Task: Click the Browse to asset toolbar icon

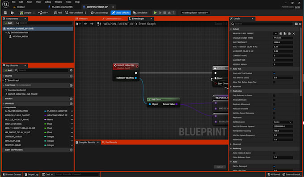Action: coord(13,13)
